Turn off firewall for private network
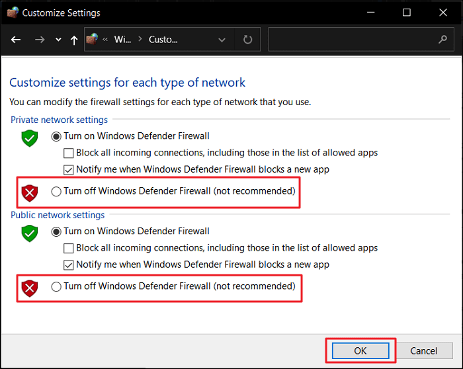Viewport: 463px width, 369px height. [x=56, y=192]
